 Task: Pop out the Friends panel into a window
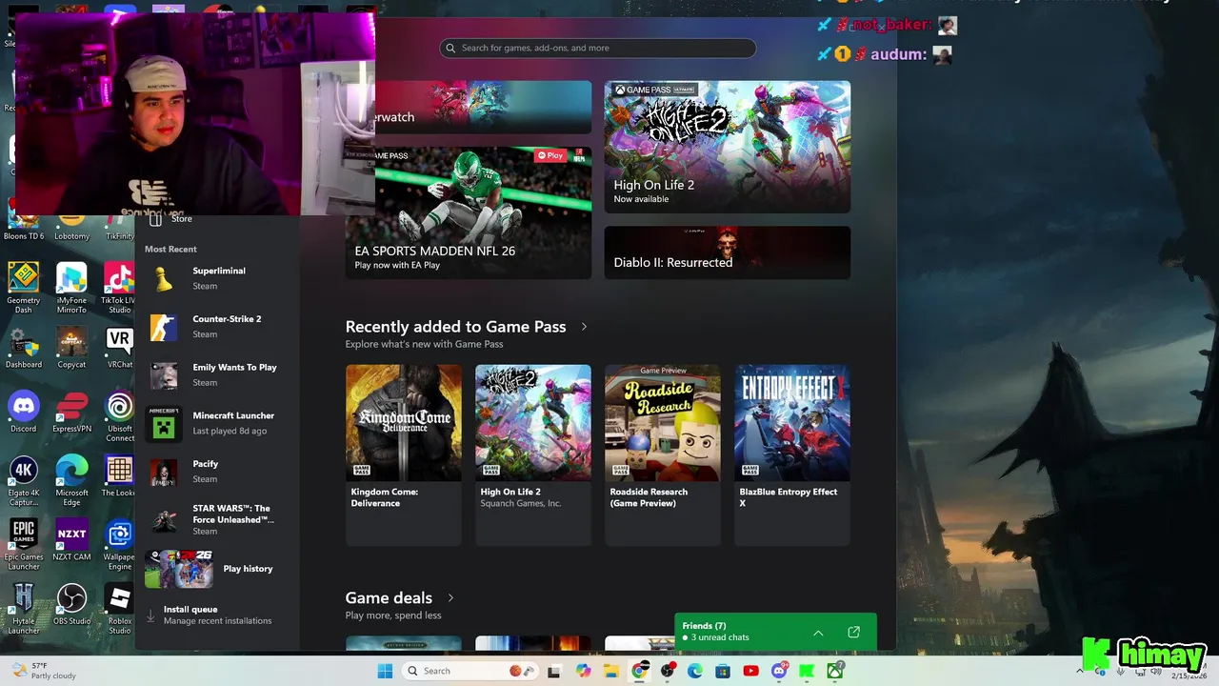tap(853, 633)
